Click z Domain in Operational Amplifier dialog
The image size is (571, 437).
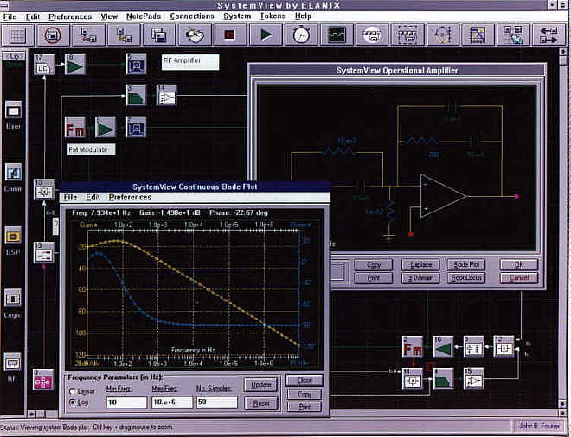pos(420,278)
